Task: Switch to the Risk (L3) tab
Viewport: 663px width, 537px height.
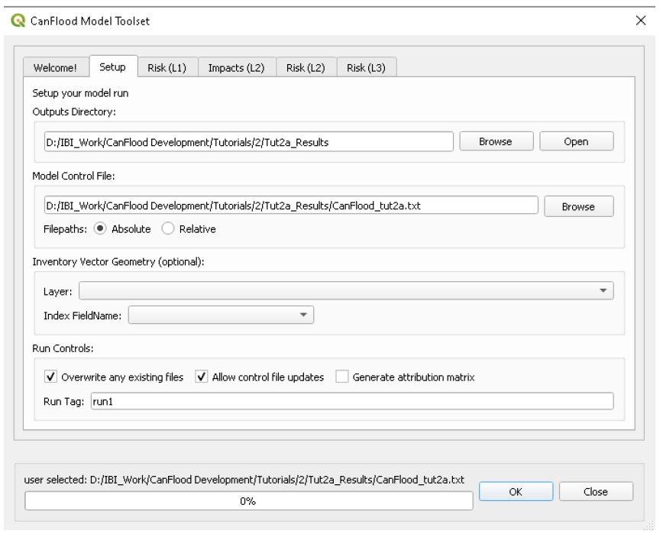Action: pyautogui.click(x=366, y=68)
